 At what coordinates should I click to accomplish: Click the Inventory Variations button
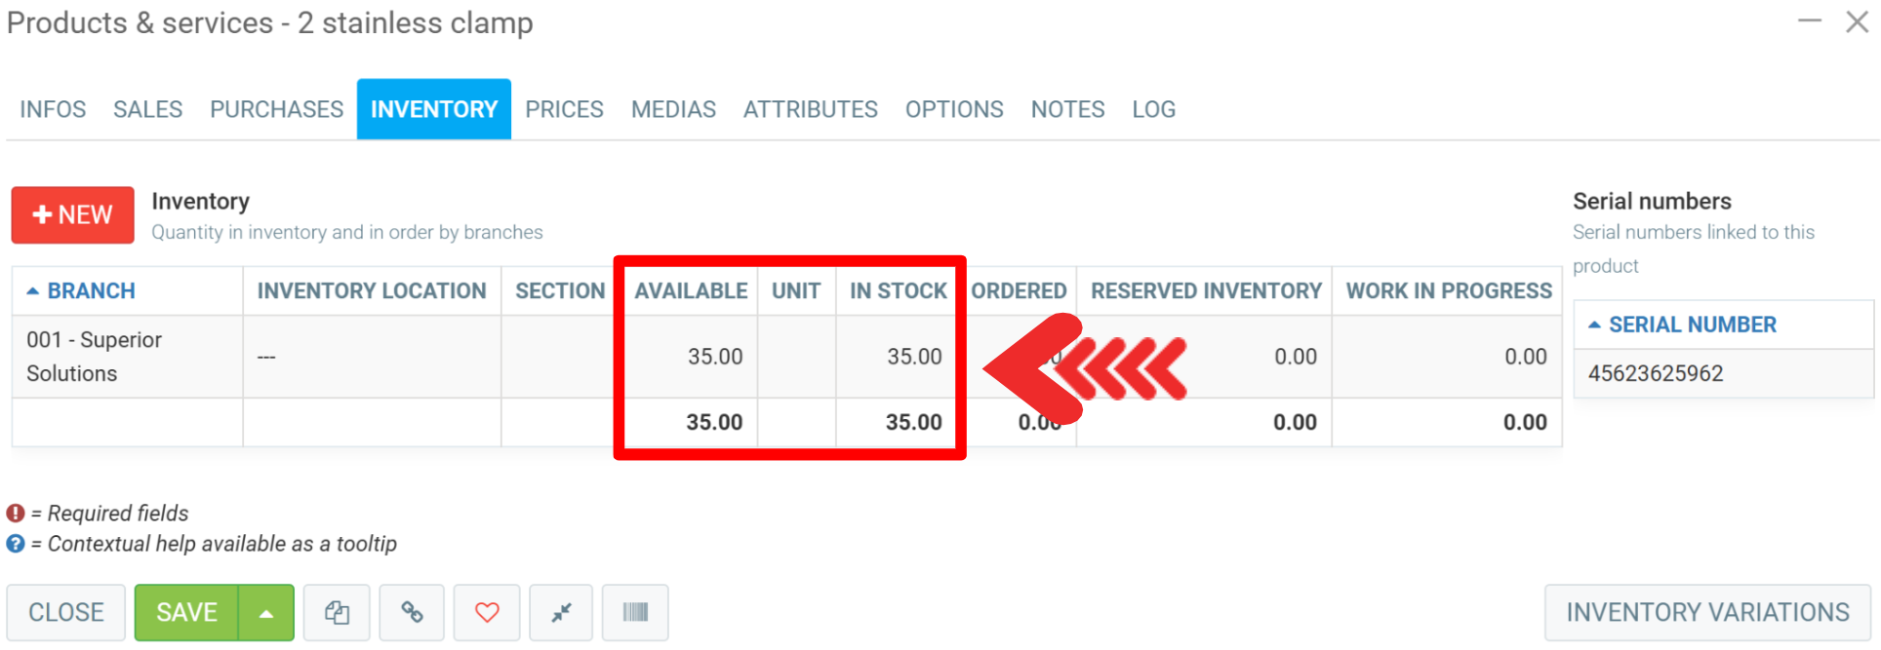tap(1707, 613)
